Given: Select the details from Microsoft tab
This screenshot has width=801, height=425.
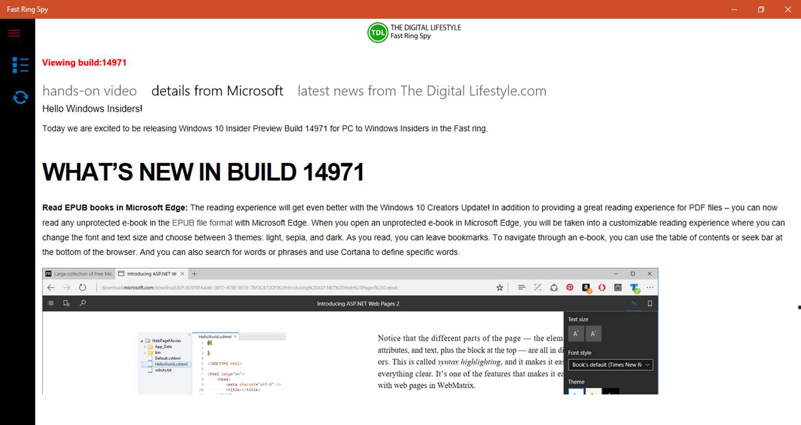Looking at the screenshot, I should click(x=217, y=91).
